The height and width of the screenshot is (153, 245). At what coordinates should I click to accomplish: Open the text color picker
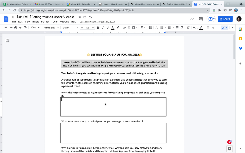(x=112, y=28)
